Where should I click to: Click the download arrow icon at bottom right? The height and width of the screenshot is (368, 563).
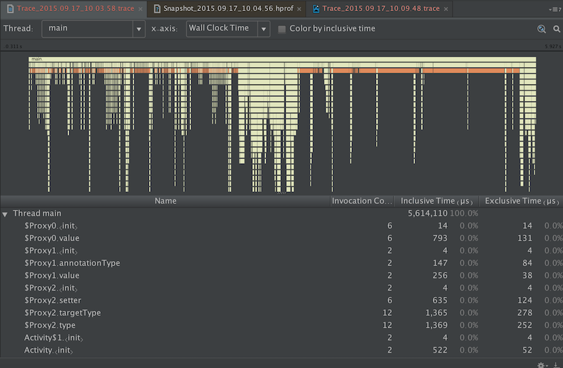(555, 364)
